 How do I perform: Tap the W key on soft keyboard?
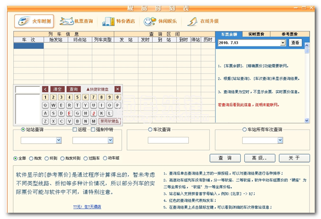click(x=53, y=105)
